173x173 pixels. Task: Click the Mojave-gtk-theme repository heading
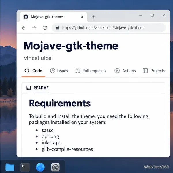coord(71,46)
